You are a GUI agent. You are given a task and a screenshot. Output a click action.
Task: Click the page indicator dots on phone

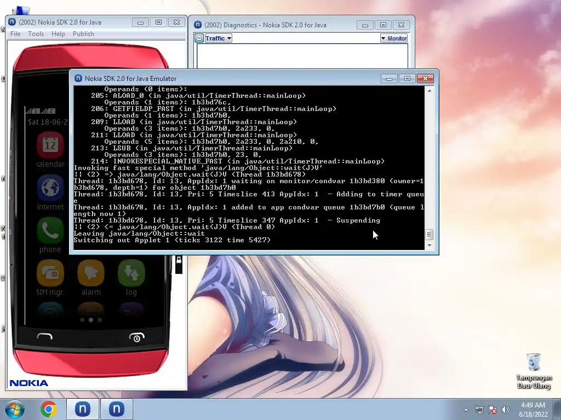[x=91, y=320]
